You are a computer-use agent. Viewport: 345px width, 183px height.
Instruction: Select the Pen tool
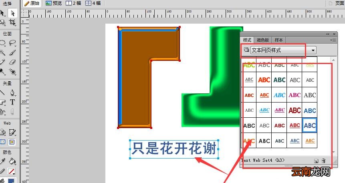click(12, 93)
